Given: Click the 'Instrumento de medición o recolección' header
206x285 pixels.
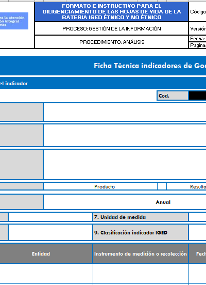Looking at the screenshot, I should tap(141, 254).
